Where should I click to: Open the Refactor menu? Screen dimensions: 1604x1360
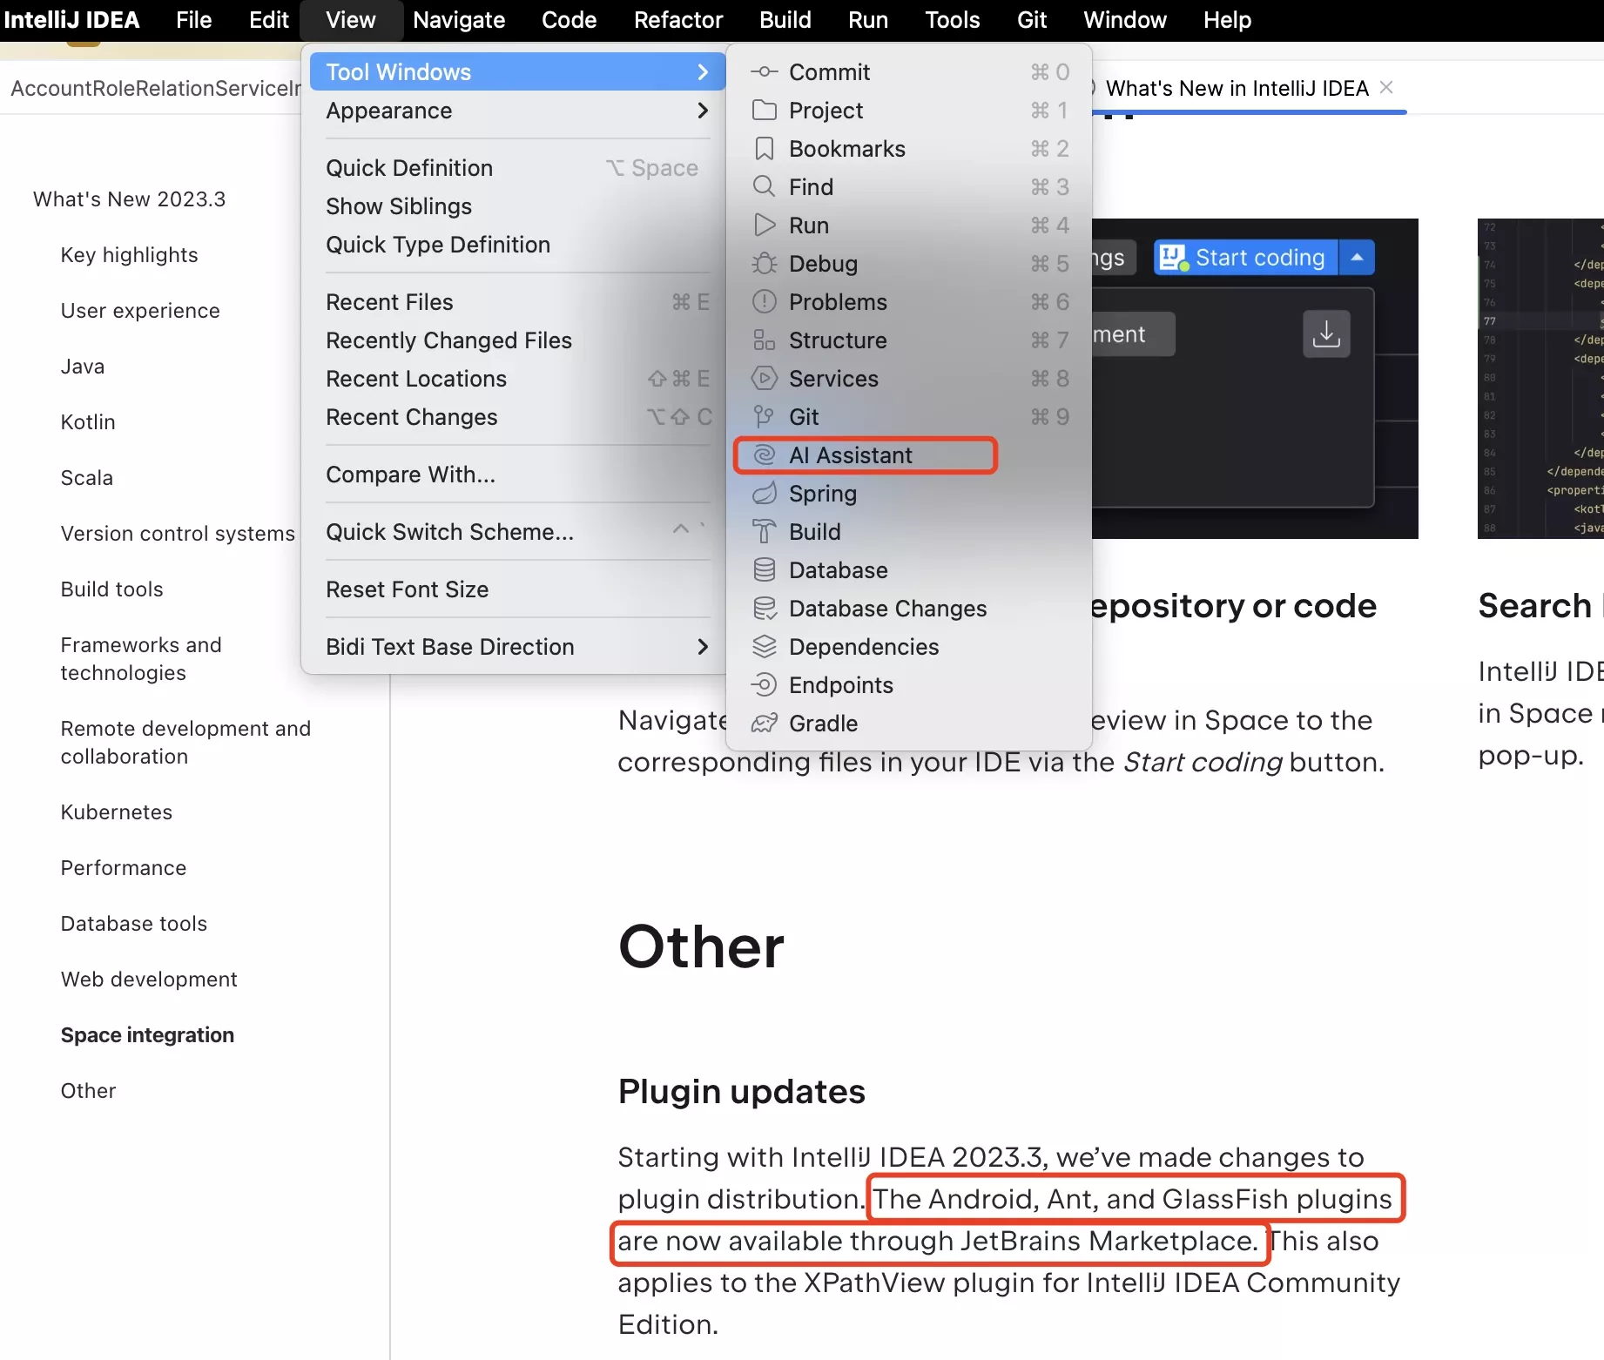678,20
